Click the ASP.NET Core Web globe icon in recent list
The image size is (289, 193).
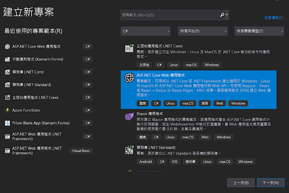[7, 47]
